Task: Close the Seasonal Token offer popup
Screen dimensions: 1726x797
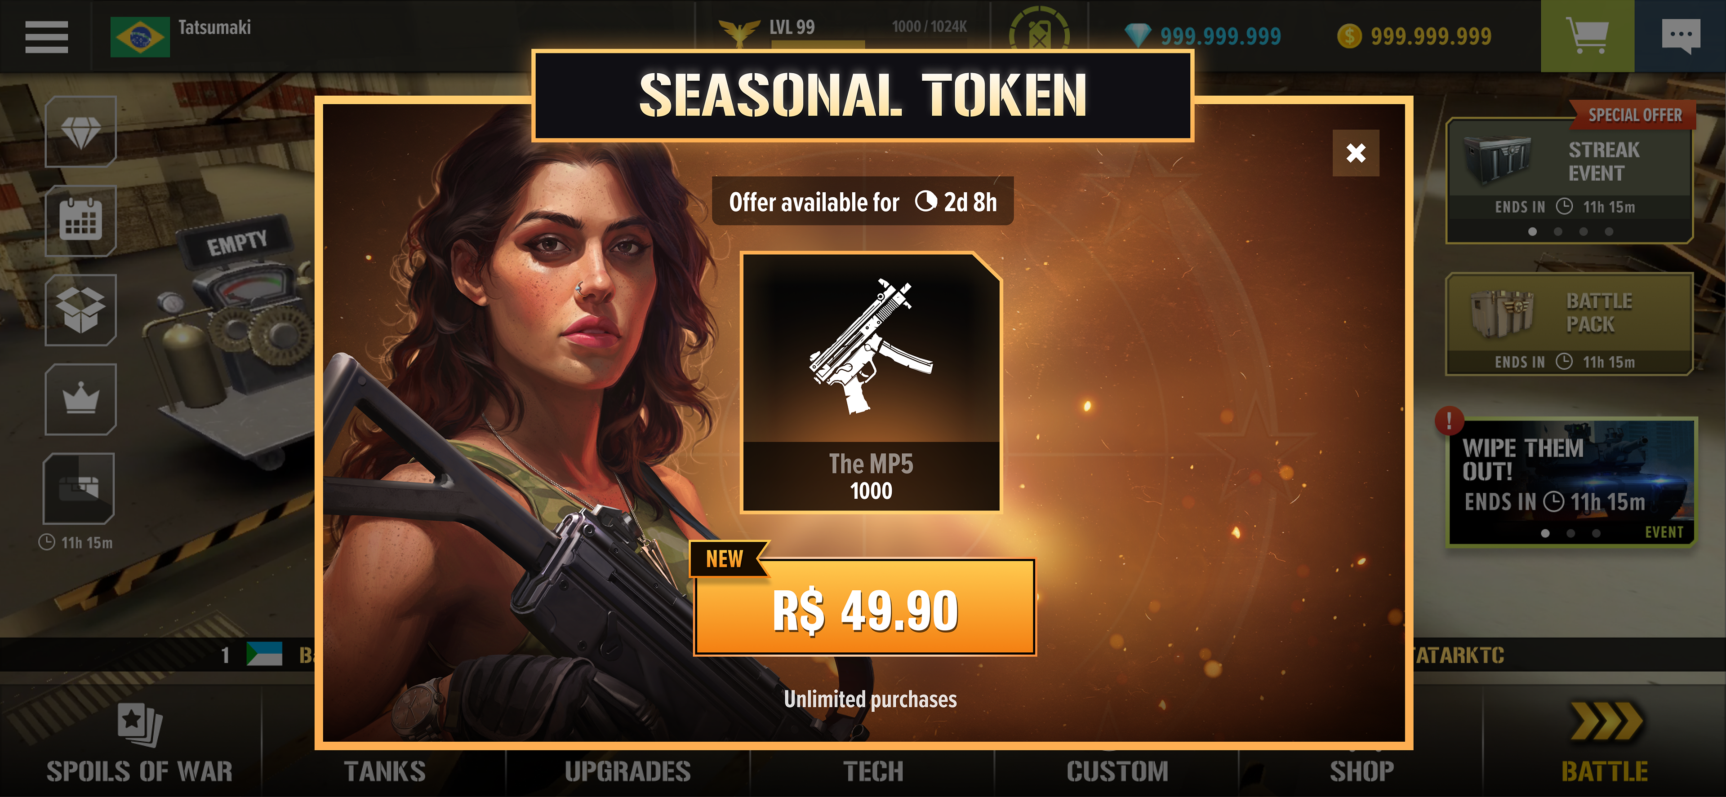Action: (1356, 153)
